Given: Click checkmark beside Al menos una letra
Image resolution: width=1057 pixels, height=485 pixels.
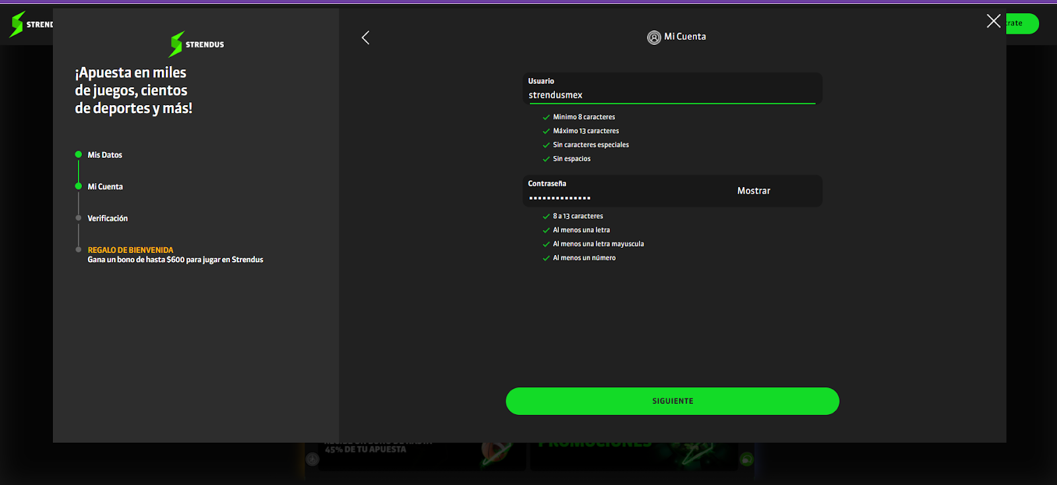Looking at the screenshot, I should click(546, 231).
